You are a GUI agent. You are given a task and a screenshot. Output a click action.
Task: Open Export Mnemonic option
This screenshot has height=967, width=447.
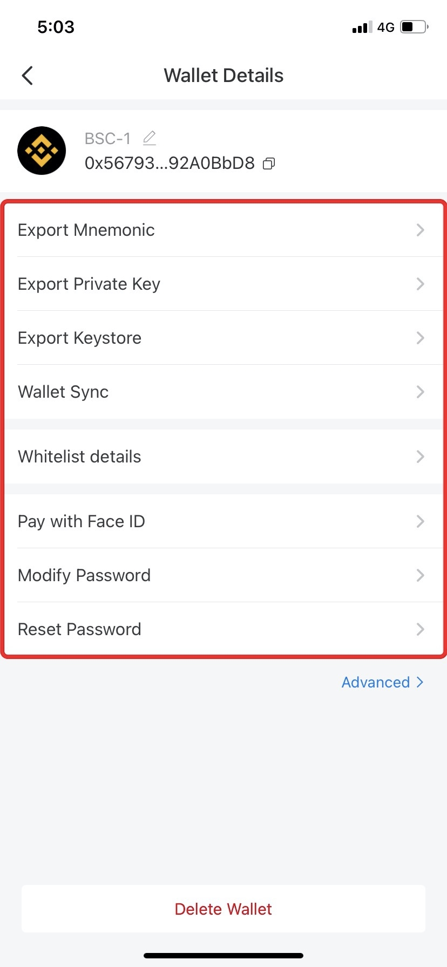[86, 230]
